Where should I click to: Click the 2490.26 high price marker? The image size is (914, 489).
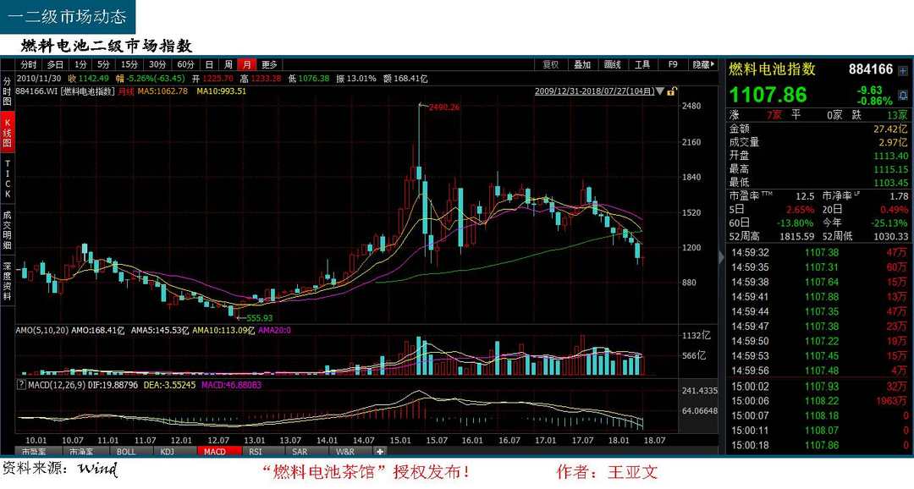click(x=444, y=107)
